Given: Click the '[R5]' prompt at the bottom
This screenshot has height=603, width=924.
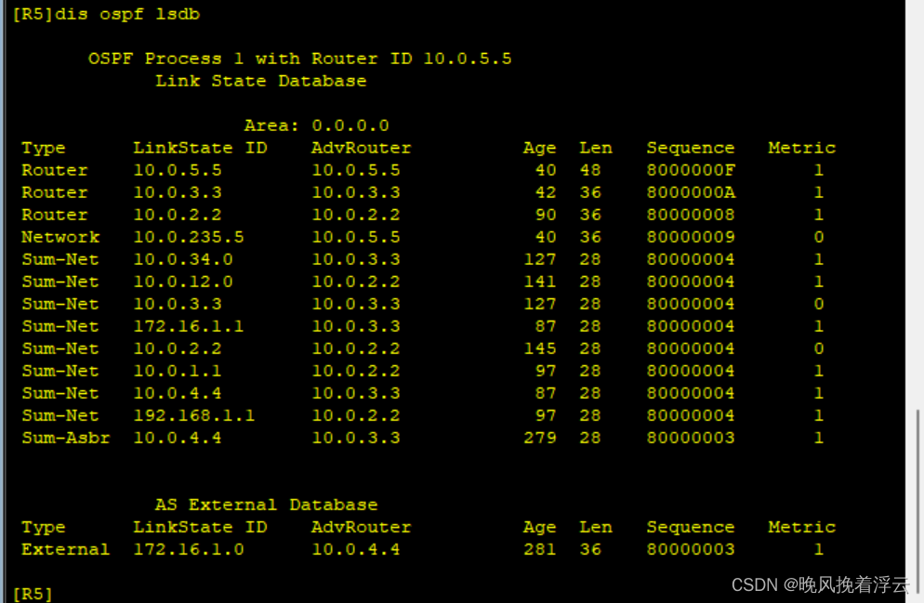Looking at the screenshot, I should pos(33,594).
